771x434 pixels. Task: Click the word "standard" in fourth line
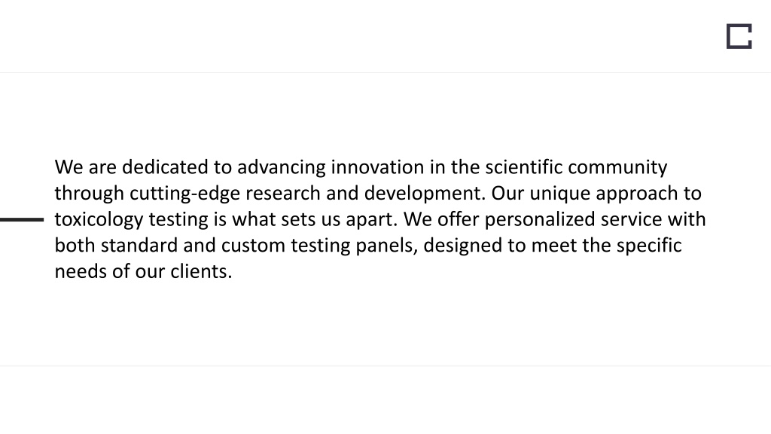[139, 246]
